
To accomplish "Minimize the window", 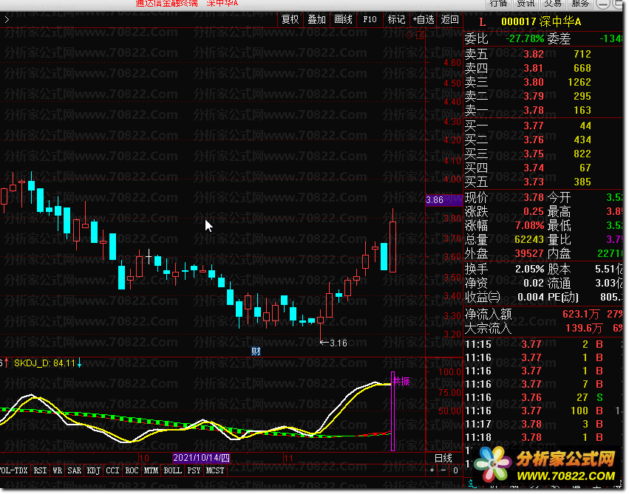I will coord(602,4).
